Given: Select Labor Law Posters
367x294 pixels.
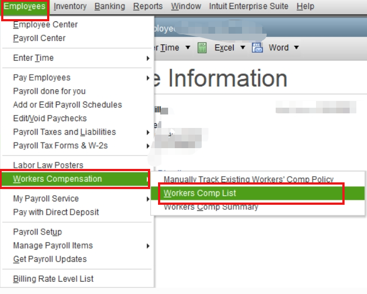Looking at the screenshot, I should click(77, 166).
